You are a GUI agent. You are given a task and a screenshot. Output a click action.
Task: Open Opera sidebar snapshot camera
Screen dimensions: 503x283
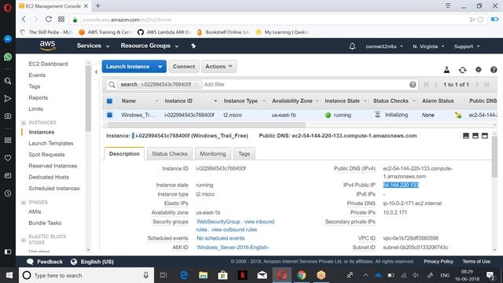8,116
